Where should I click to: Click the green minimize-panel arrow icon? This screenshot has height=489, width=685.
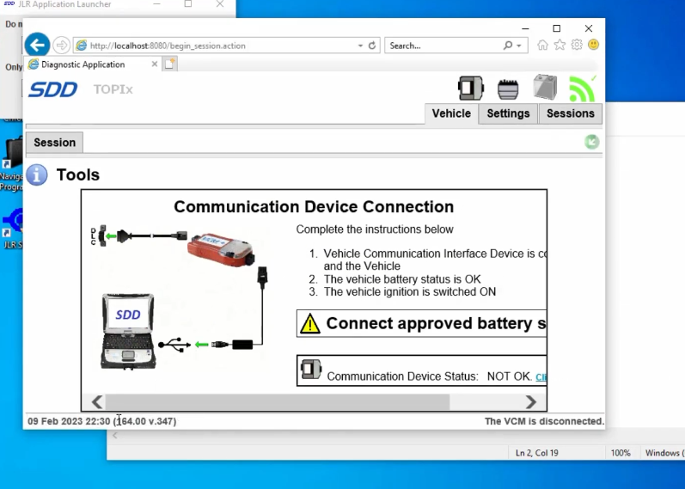click(592, 142)
